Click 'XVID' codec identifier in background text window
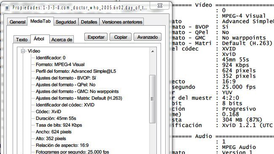The image size is (274, 154). click(x=229, y=49)
